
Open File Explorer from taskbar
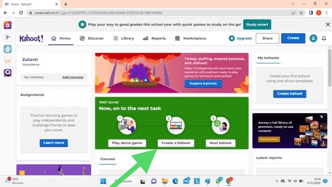165,181
